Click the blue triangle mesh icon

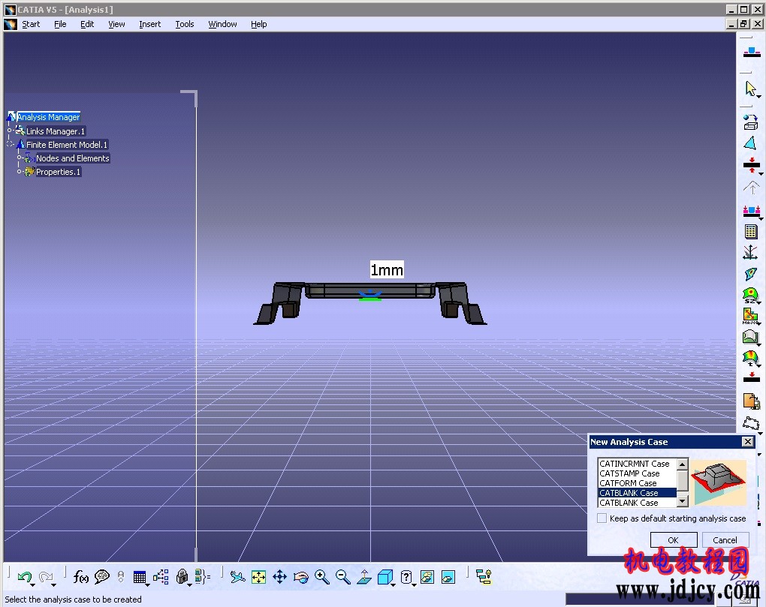750,143
